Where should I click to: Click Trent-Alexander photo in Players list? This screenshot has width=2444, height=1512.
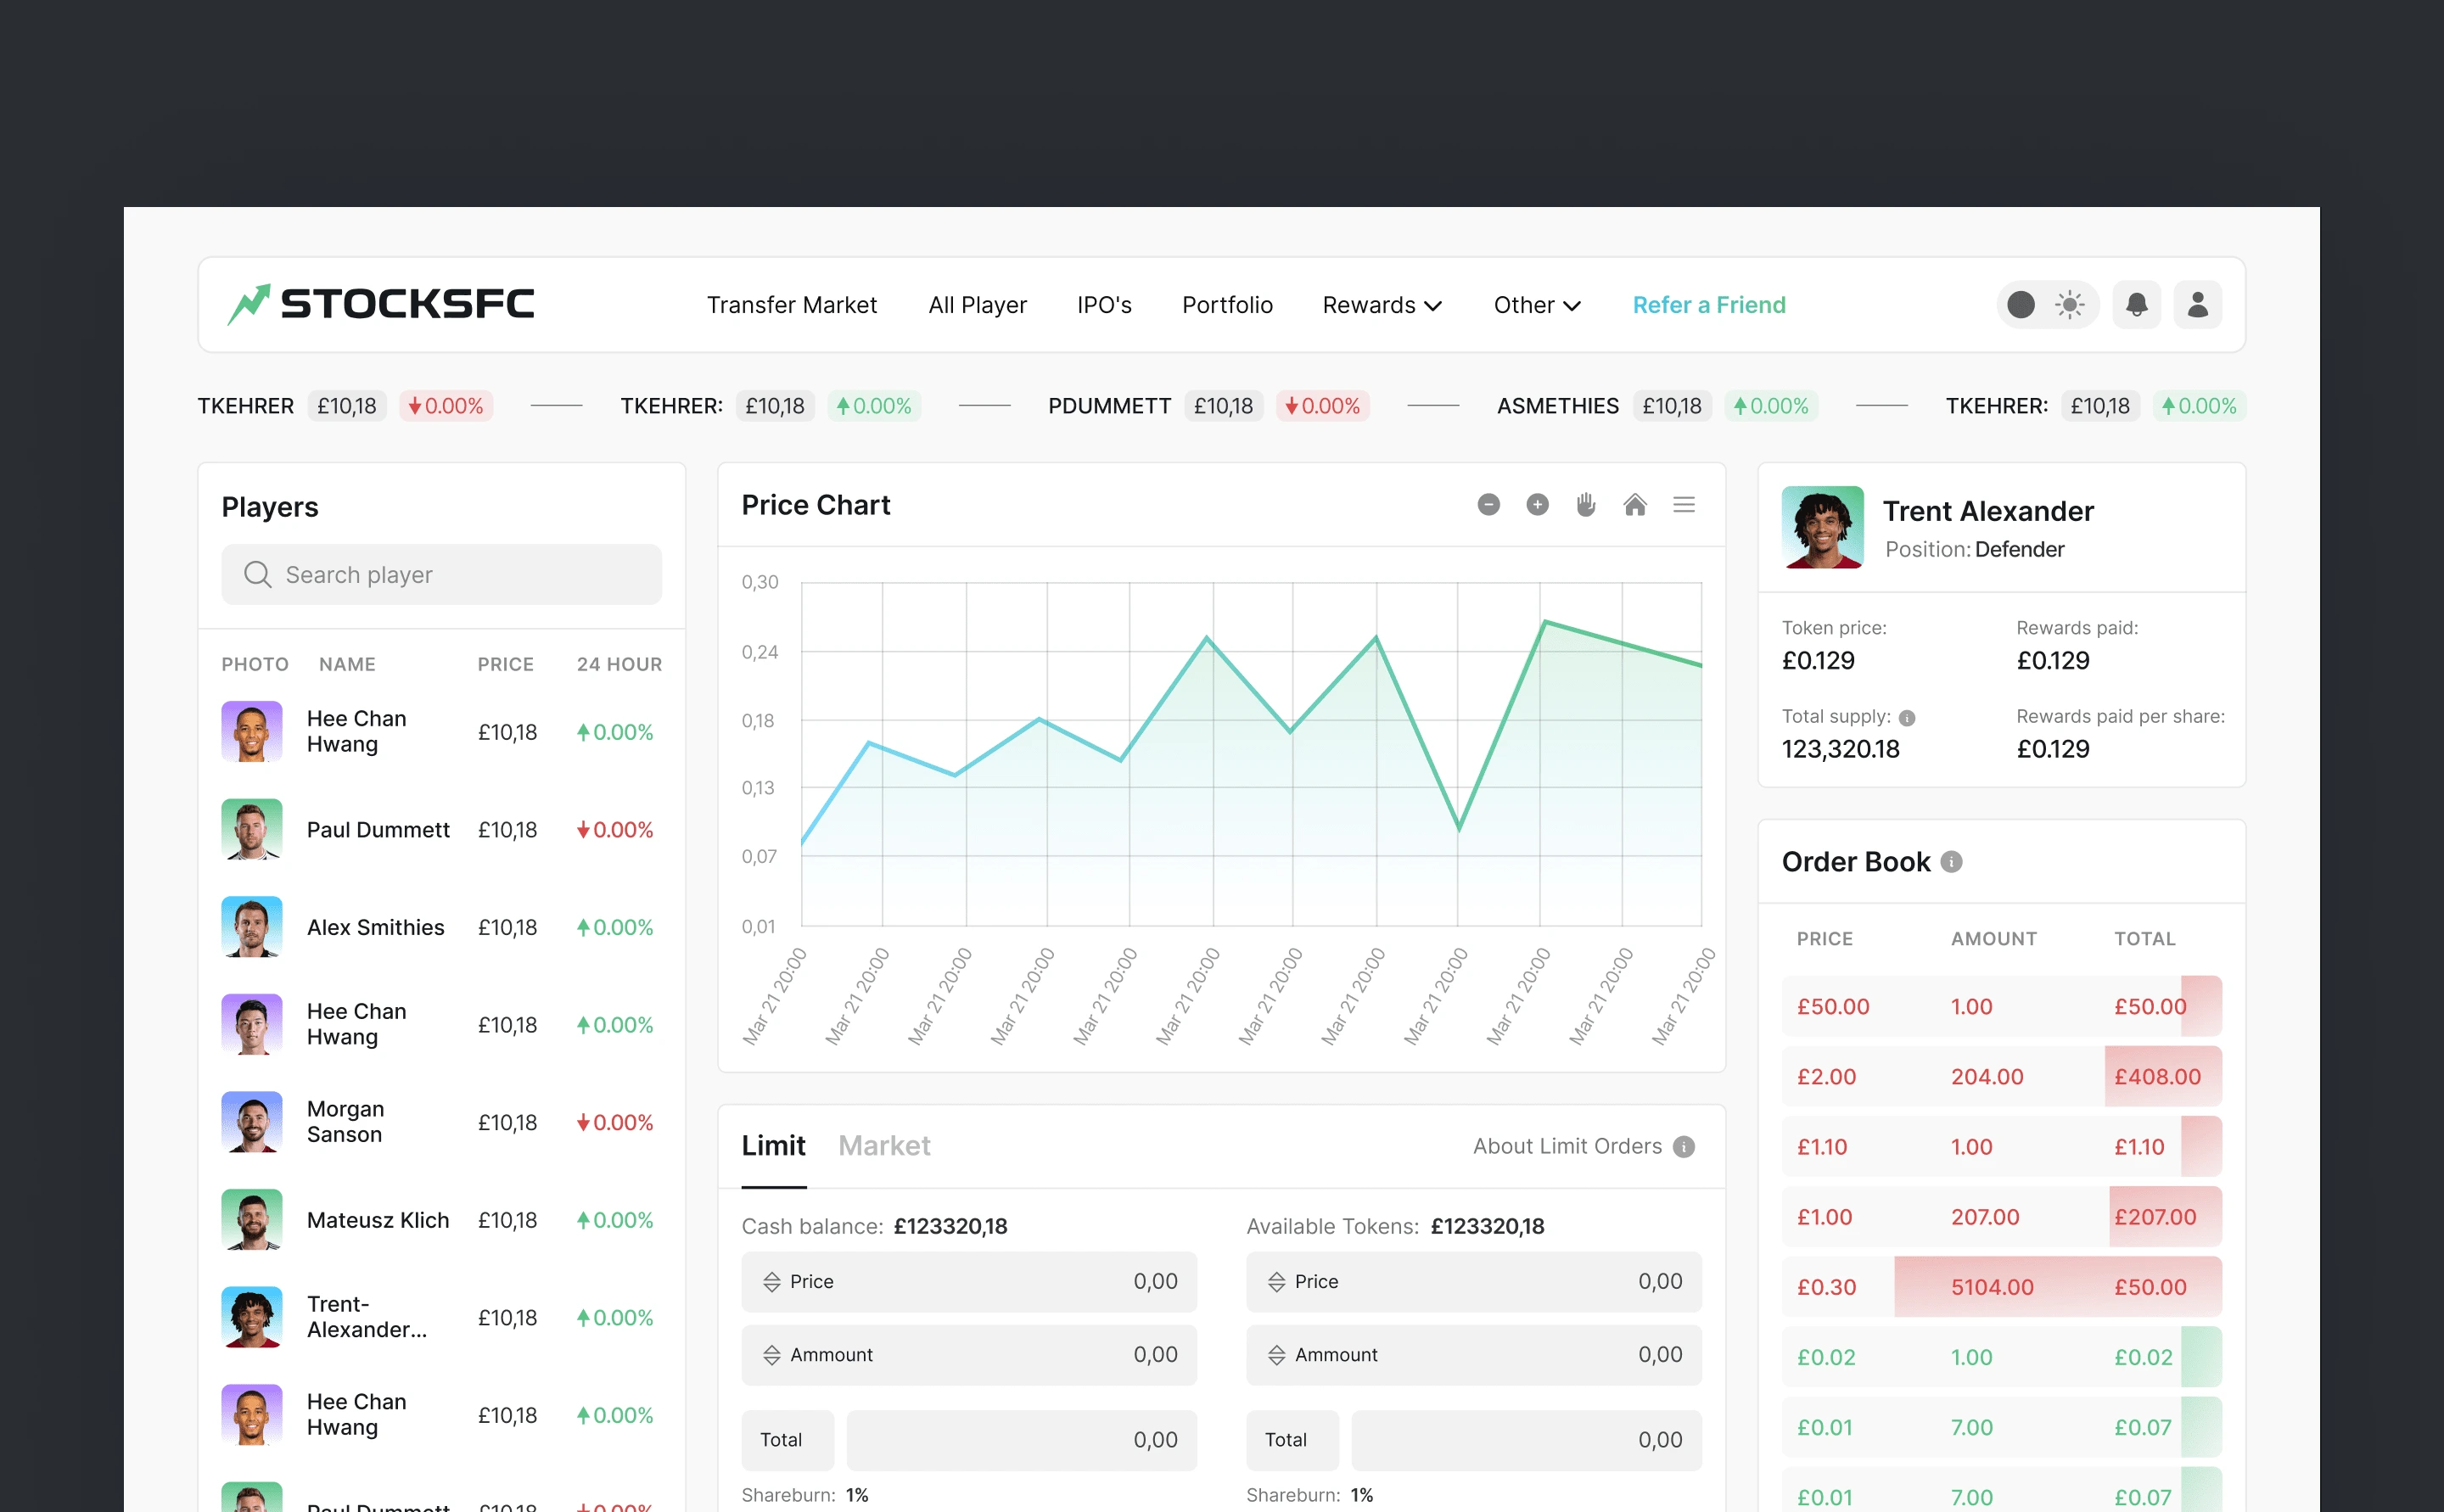point(252,1317)
